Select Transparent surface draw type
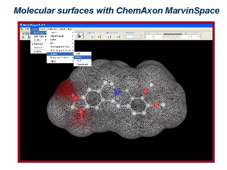This screenshot has height=170, width=227. pyautogui.click(x=83, y=64)
